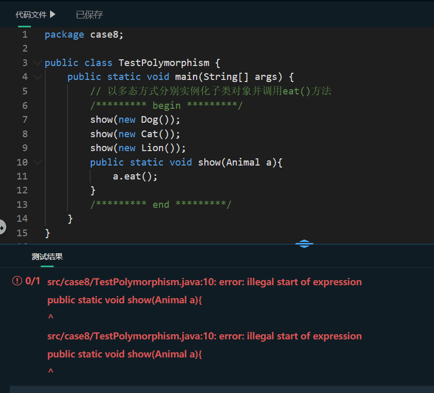Click the Chinese comment on line 5
The height and width of the screenshot is (393, 434).
[211, 91]
